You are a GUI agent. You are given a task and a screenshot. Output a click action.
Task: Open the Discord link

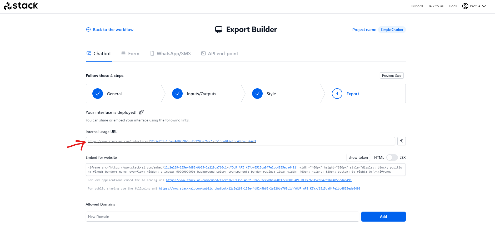click(417, 6)
